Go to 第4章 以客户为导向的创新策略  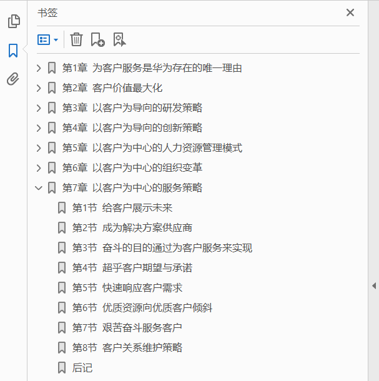[x=132, y=128]
